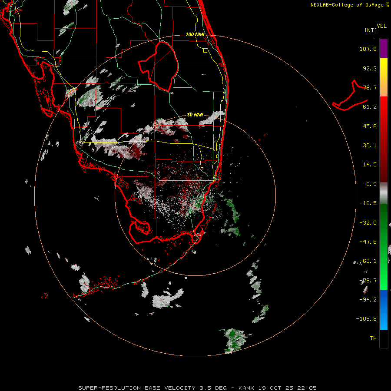Screen dimensions: 391x391
Task: Click the VEL legend heading
Action: (381, 26)
